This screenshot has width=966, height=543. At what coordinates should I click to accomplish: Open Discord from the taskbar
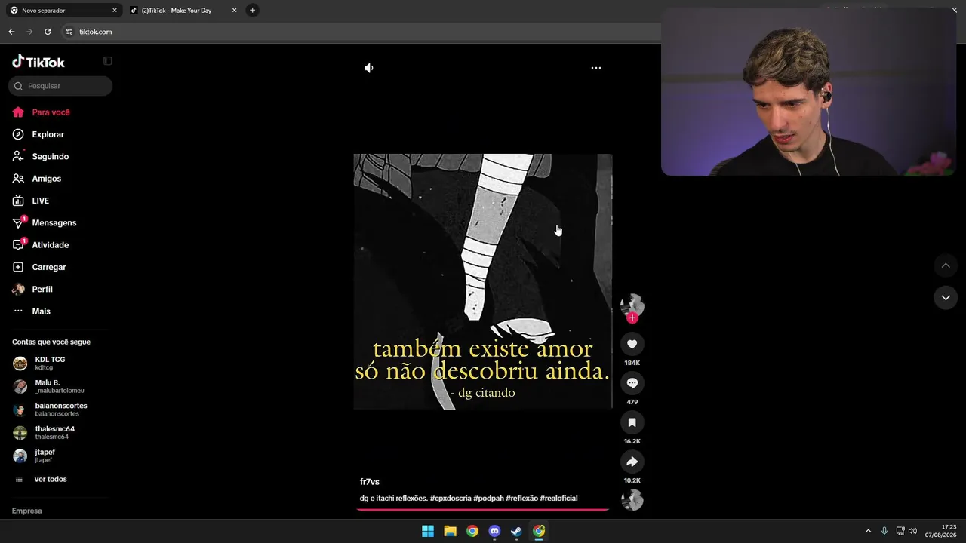click(494, 531)
